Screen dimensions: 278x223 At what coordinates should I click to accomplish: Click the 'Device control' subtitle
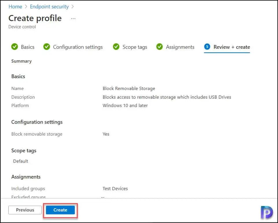[x=22, y=27]
